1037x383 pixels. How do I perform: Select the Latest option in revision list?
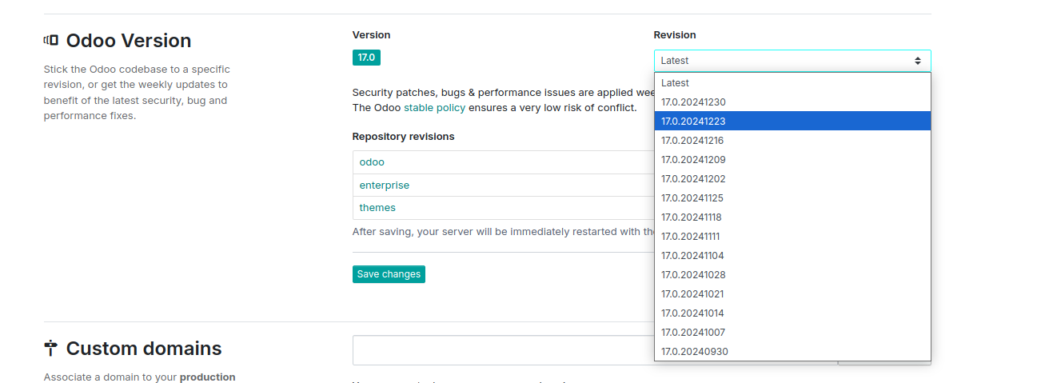675,83
